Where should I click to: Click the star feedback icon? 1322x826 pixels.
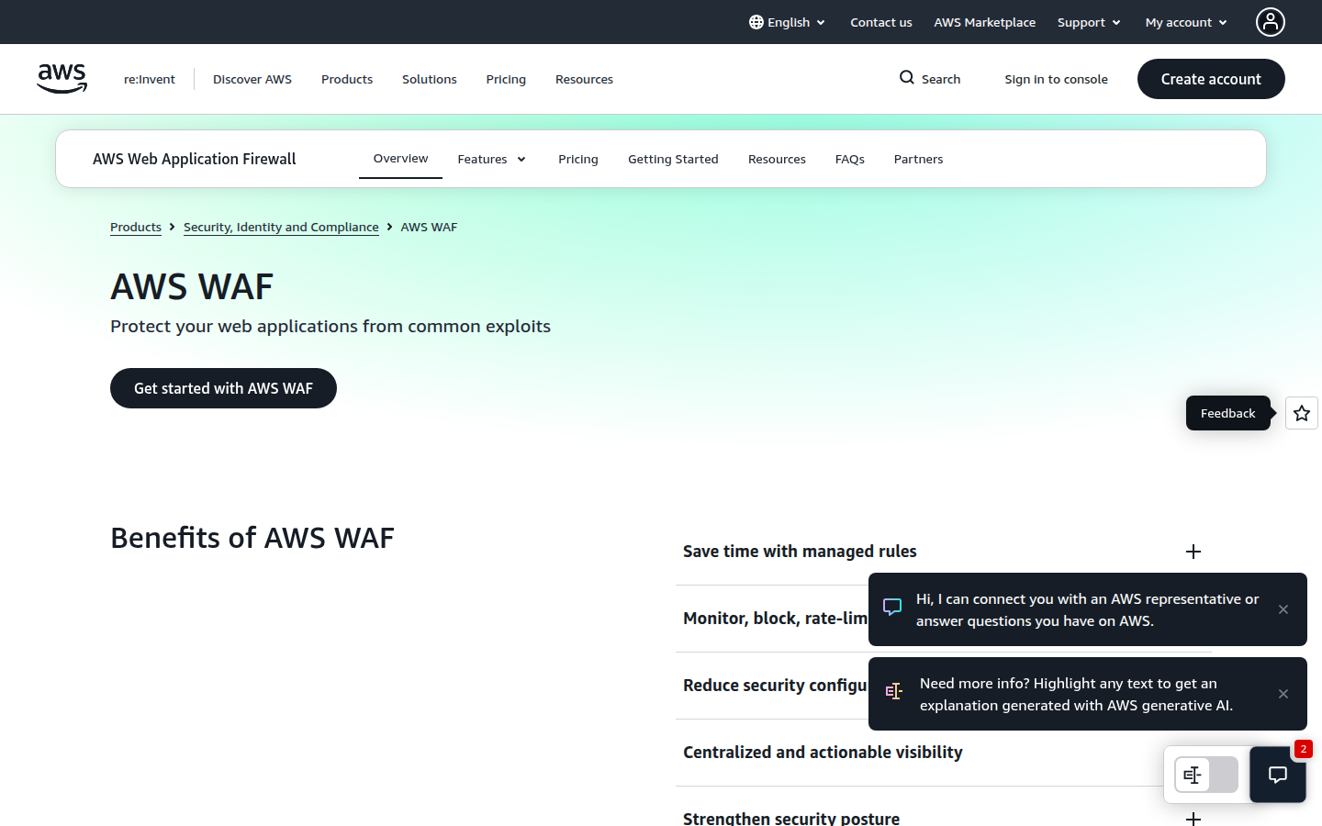tap(1302, 413)
